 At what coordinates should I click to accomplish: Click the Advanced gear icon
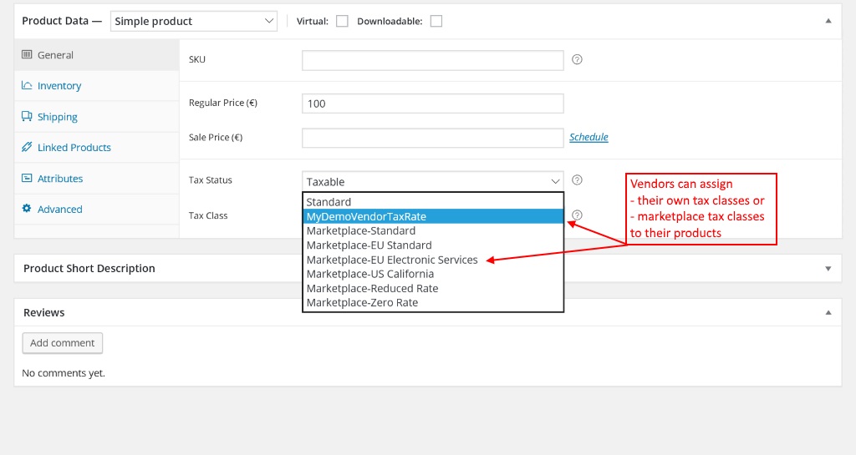click(x=26, y=208)
